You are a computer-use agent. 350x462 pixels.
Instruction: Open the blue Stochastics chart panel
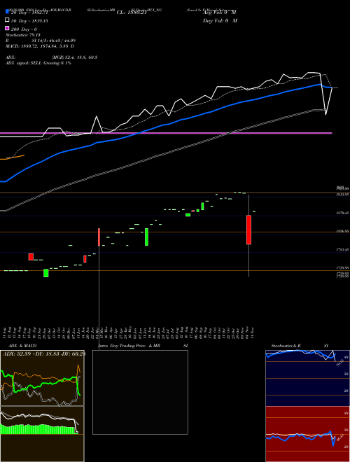(x=307, y=378)
